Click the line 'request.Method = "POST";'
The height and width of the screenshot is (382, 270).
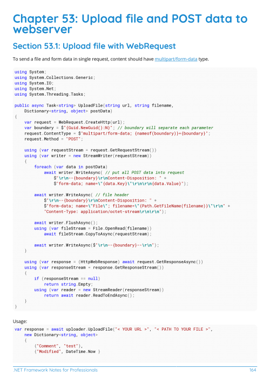click(53, 139)
